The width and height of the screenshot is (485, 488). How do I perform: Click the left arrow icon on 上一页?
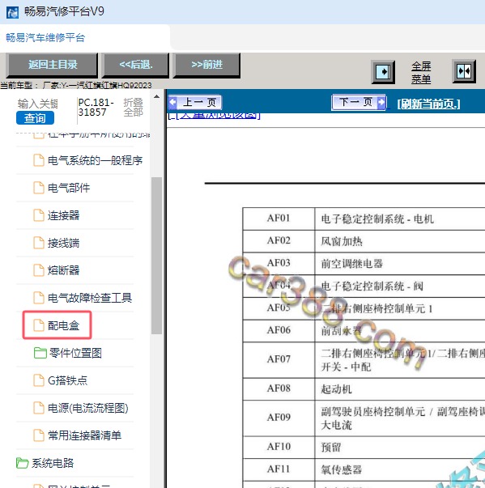pyautogui.click(x=173, y=103)
